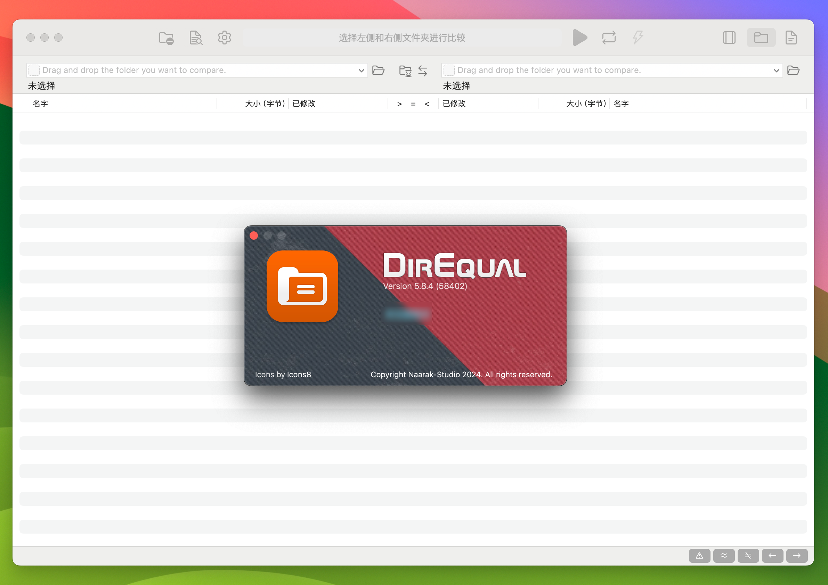The image size is (828, 585).
Task: Sort by left 名字 column header
Action: tap(40, 104)
